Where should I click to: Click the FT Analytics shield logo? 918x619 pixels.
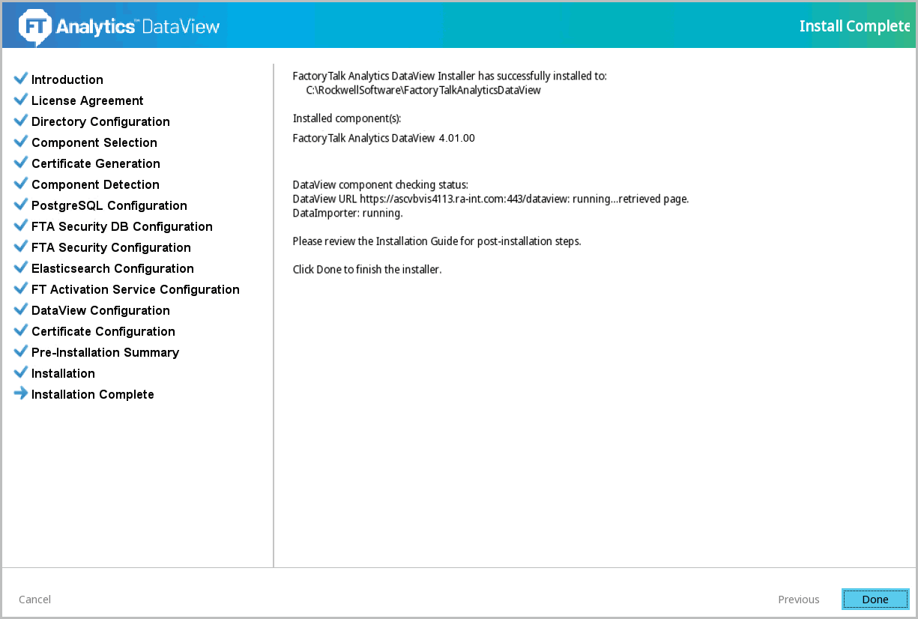pyautogui.click(x=34, y=26)
